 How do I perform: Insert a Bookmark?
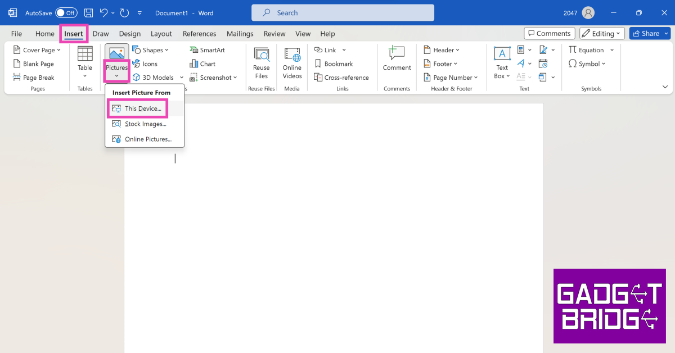[x=334, y=64]
